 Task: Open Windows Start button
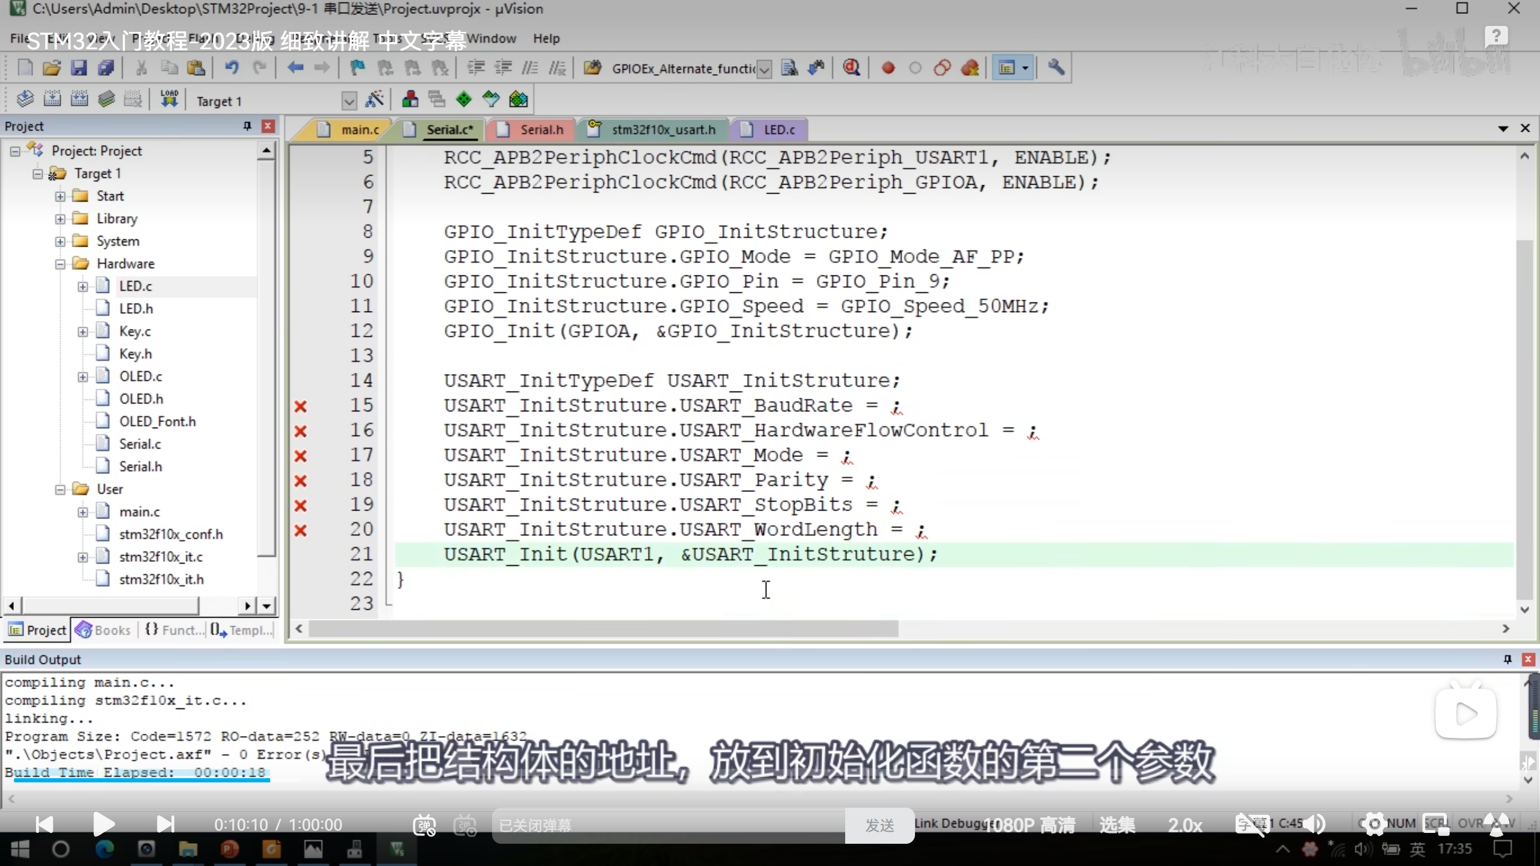(x=20, y=849)
